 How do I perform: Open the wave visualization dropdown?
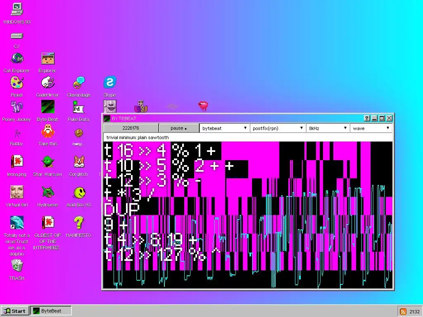pos(371,128)
